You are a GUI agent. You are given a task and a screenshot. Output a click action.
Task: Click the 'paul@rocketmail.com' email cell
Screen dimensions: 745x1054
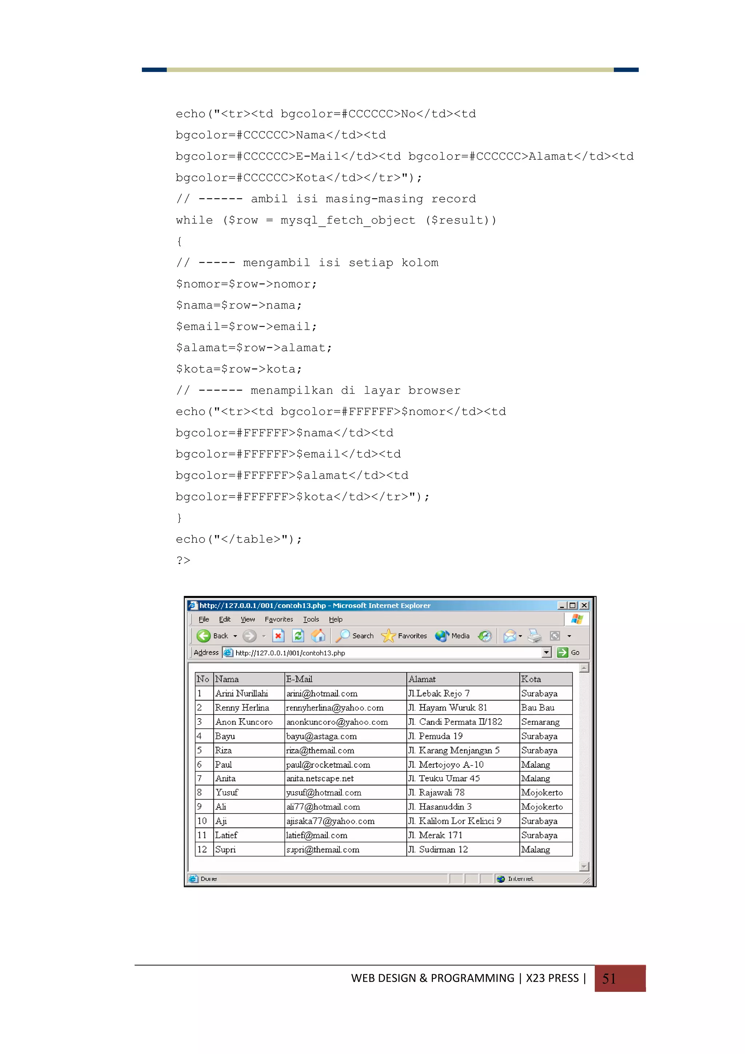[345, 764]
